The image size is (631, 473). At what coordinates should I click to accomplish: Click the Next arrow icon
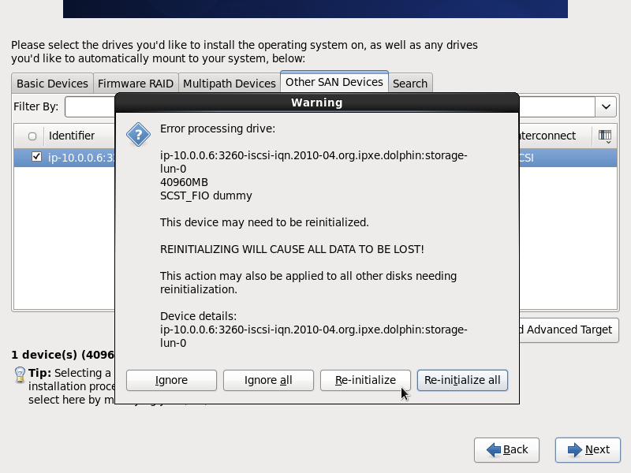point(573,449)
